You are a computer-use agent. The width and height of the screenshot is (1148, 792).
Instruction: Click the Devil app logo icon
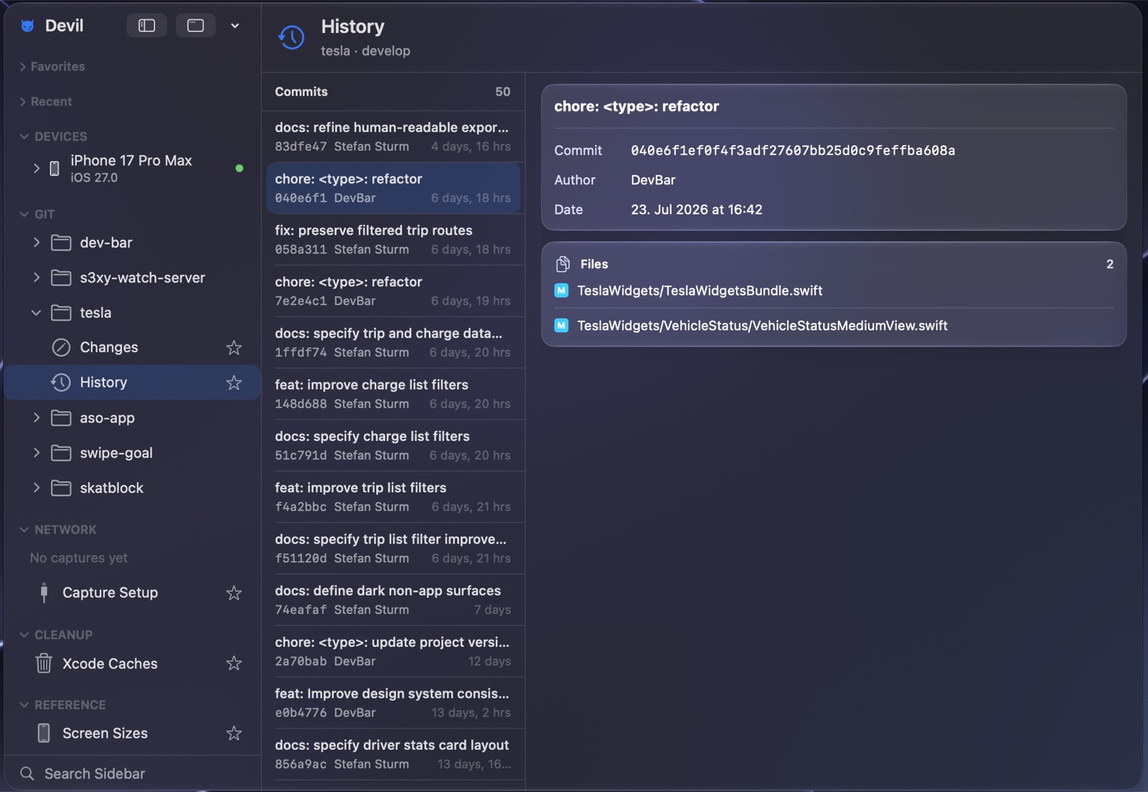[27, 26]
